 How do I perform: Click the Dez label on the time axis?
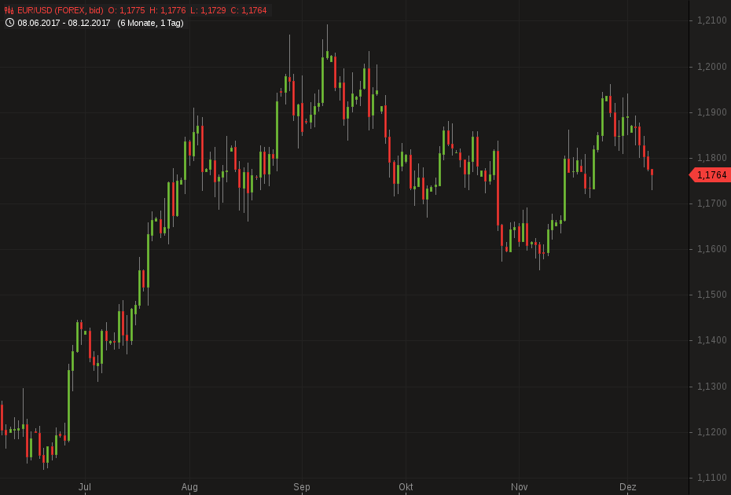[x=627, y=487]
